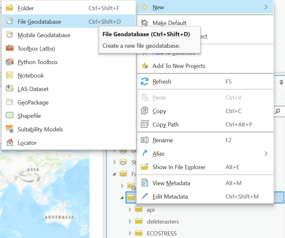This screenshot has width=285, height=238.
Task: Choose the Python Toolbox icon
Action: 9,62
